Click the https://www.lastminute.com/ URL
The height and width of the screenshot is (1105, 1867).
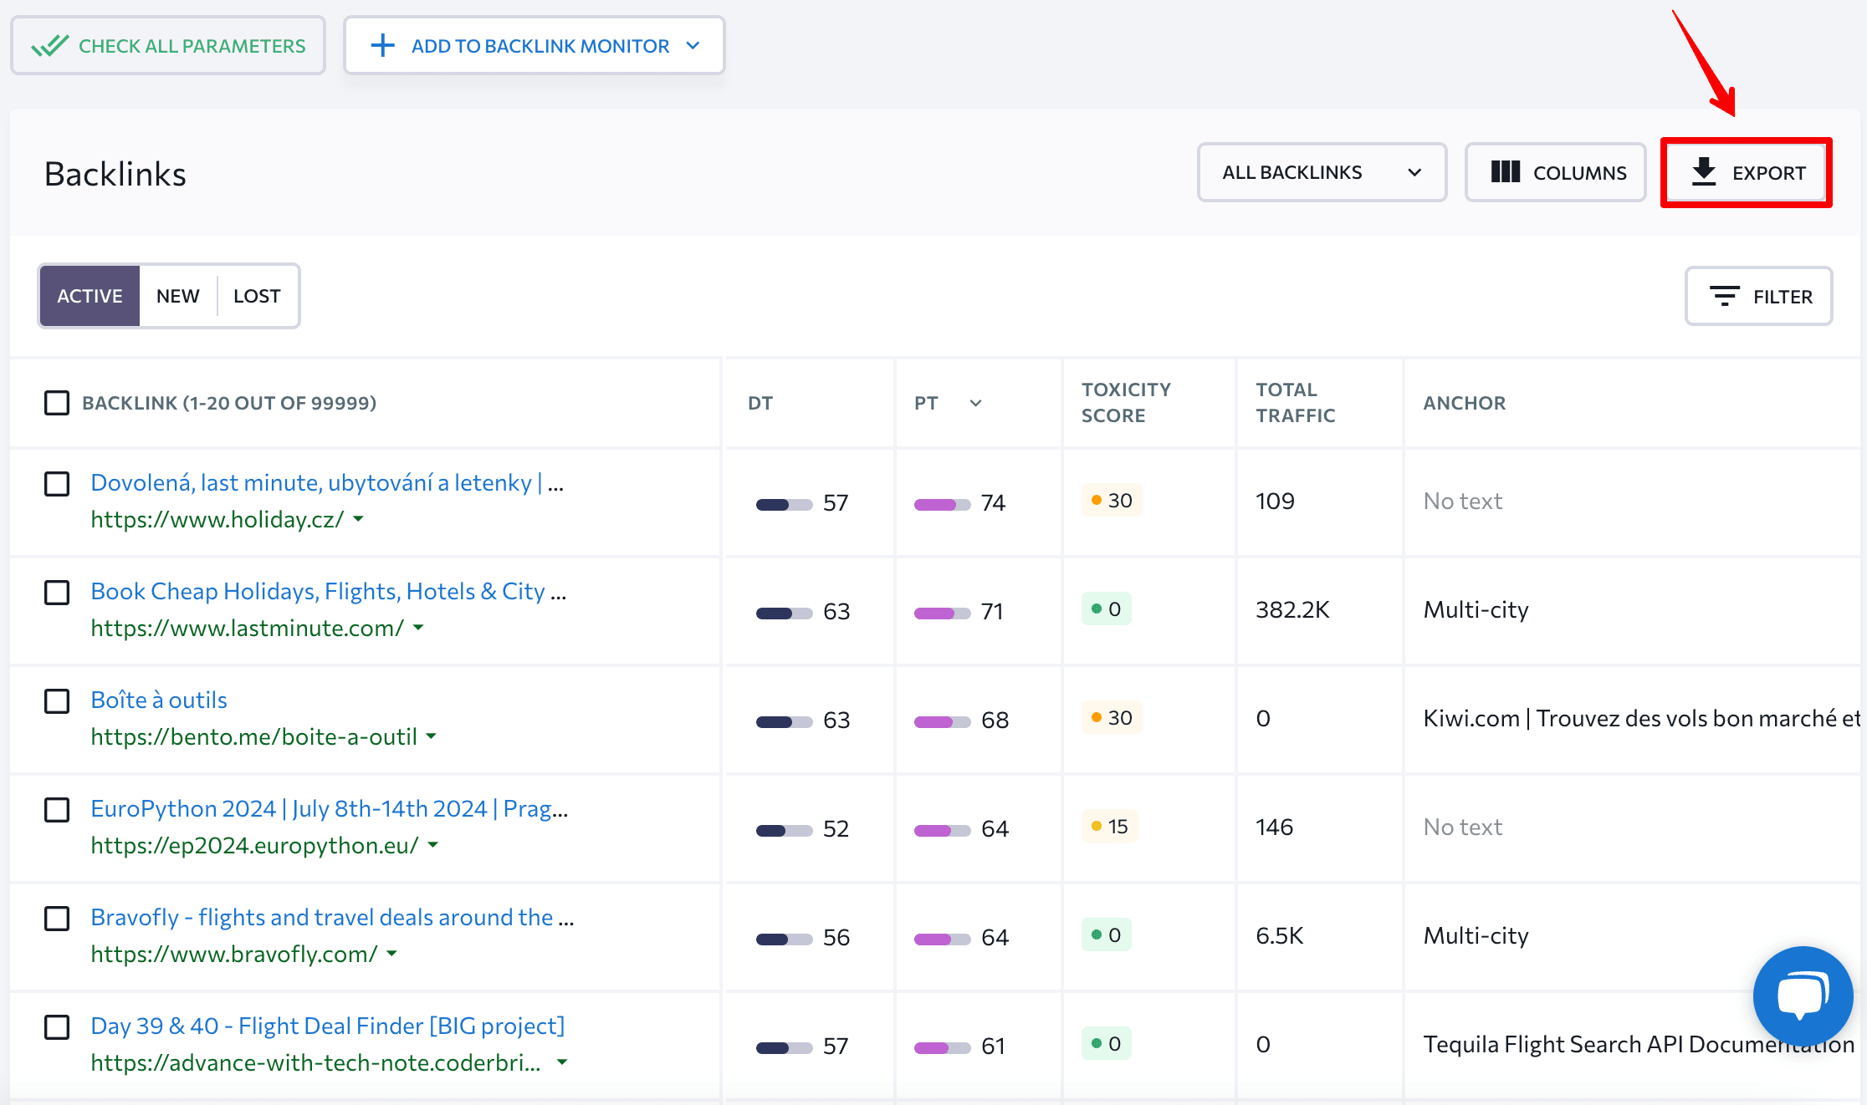248,628
